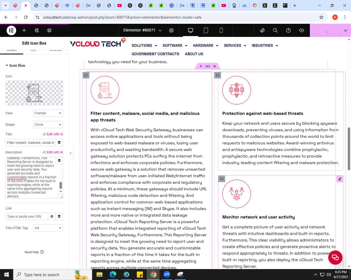351x280 pixels.
Task: Open the INDUSTRIES menu
Action: pos(265,45)
